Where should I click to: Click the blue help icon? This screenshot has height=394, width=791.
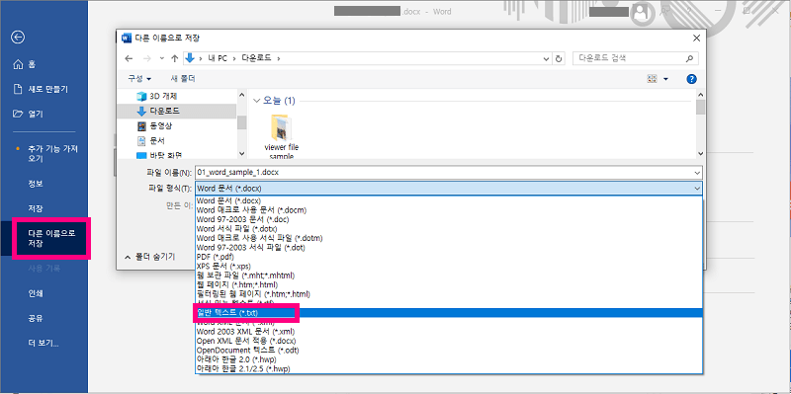pyautogui.click(x=691, y=79)
